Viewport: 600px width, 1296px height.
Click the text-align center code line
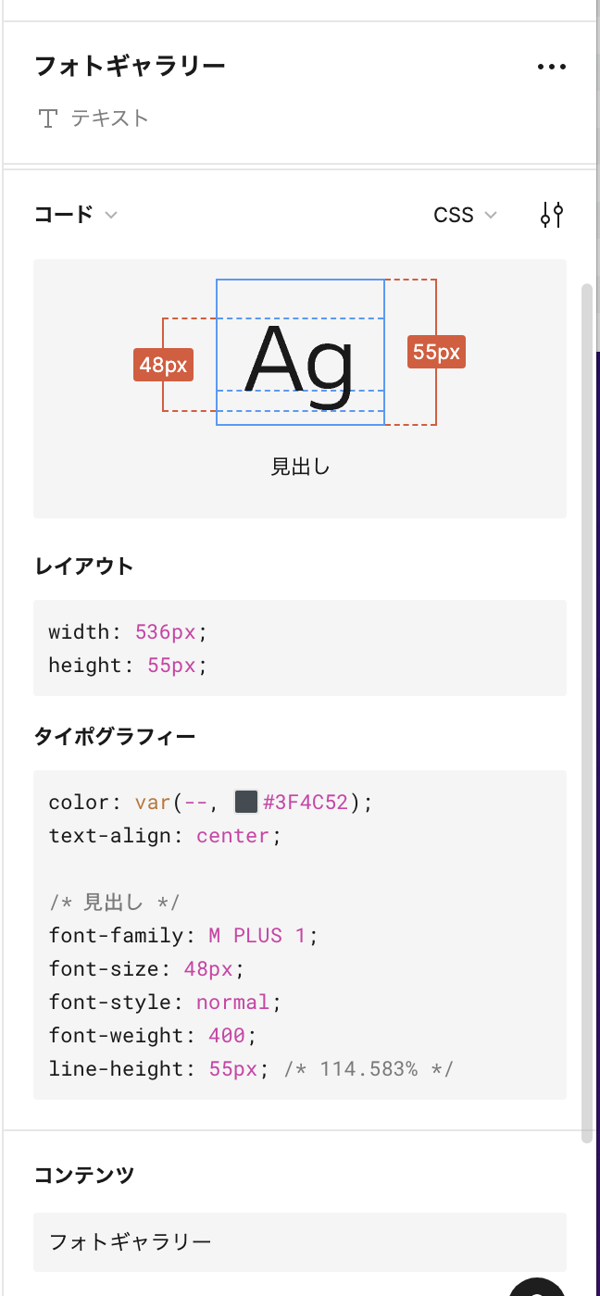pos(165,835)
